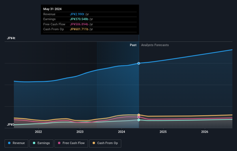Click the 2026 x-axis label
This screenshot has height=151, width=237.
pos(205,132)
